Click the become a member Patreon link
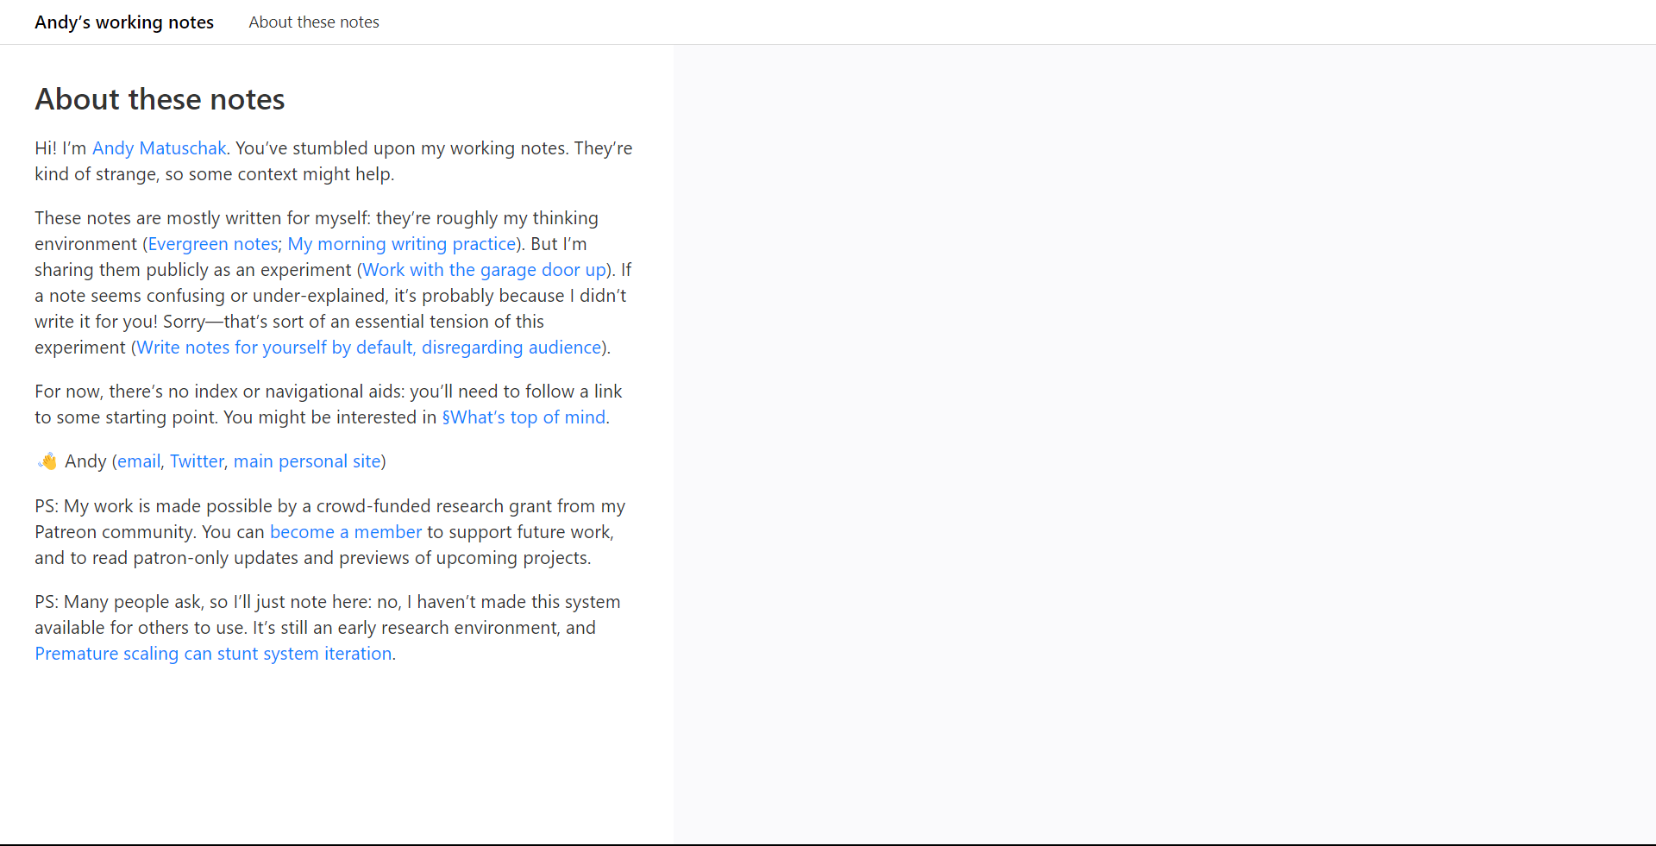The height and width of the screenshot is (846, 1656). point(346,532)
